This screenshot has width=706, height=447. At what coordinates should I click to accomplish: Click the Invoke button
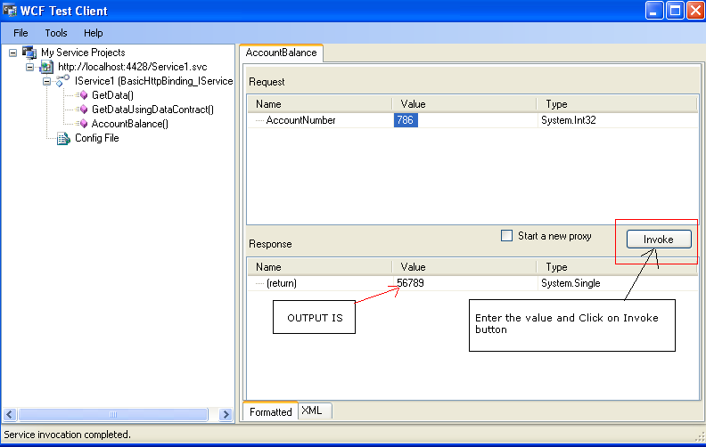659,240
